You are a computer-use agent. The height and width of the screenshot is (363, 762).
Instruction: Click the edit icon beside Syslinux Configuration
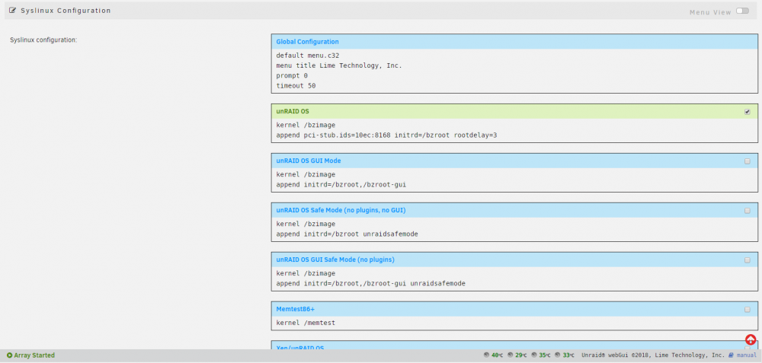coord(13,10)
